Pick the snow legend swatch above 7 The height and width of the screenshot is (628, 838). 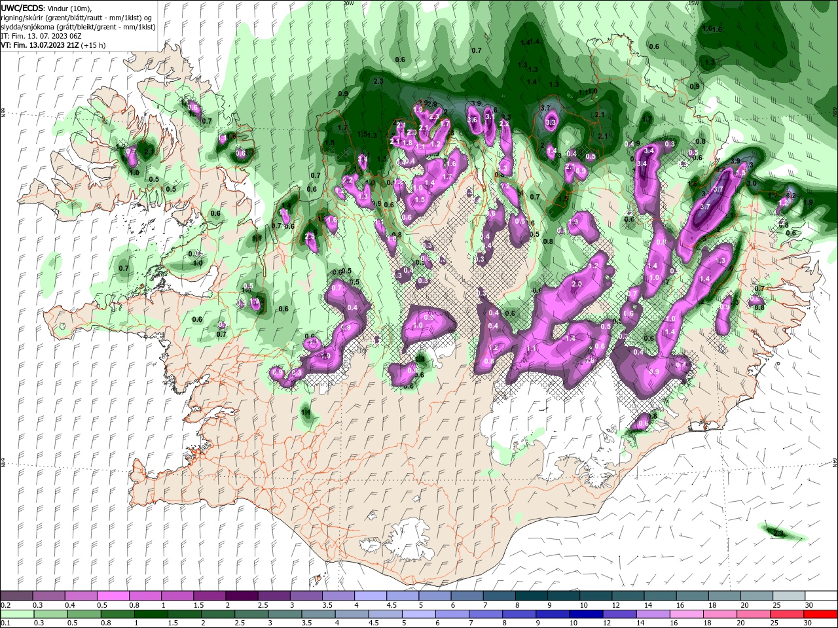pyautogui.click(x=499, y=596)
